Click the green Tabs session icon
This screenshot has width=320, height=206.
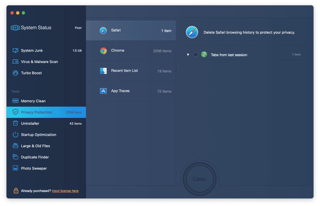(x=204, y=55)
